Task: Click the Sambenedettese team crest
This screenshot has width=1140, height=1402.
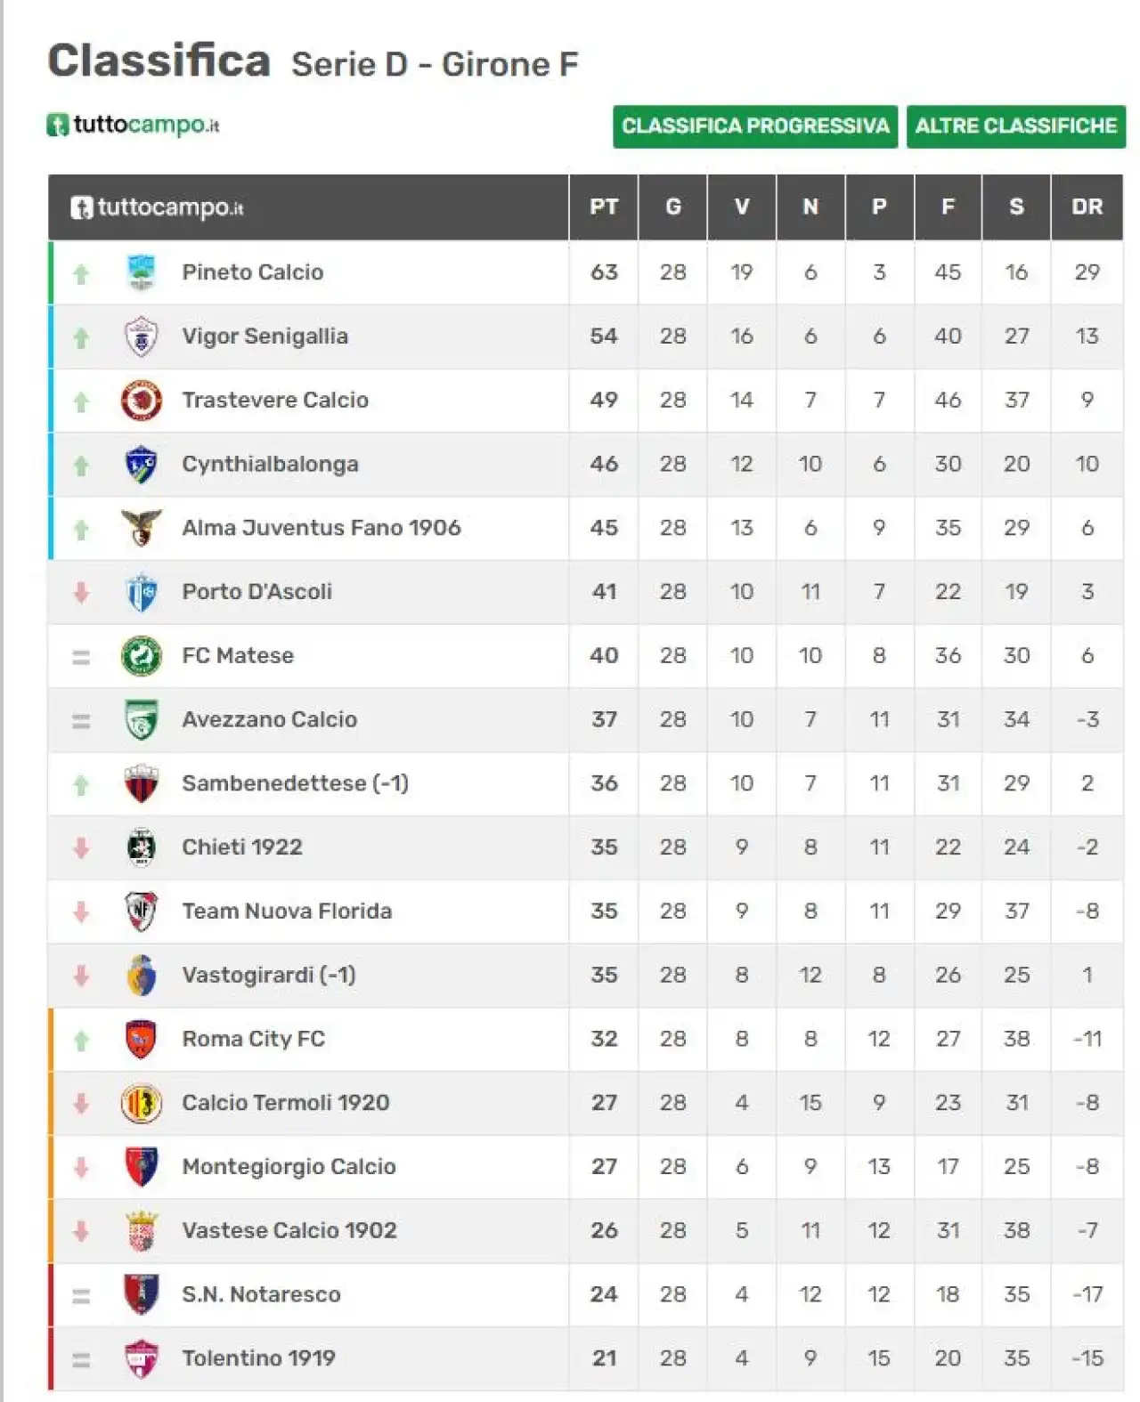Action: (141, 783)
